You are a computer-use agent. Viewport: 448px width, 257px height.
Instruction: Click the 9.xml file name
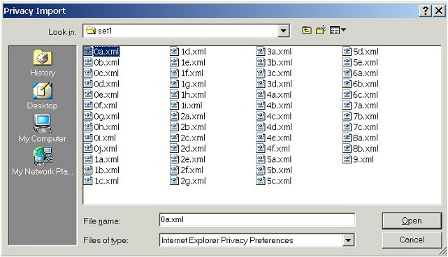pyautogui.click(x=363, y=160)
